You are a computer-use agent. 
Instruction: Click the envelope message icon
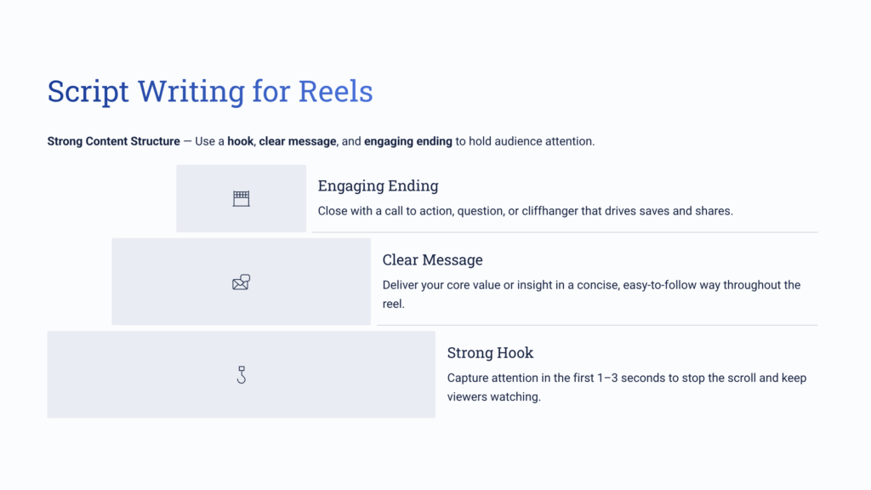pos(241,282)
